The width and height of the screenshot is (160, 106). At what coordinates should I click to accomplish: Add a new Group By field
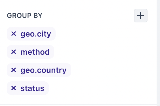141,16
